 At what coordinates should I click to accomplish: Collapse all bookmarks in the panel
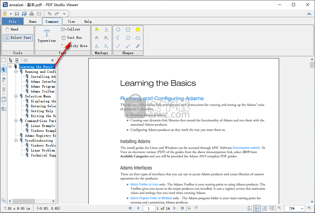tap(17, 60)
